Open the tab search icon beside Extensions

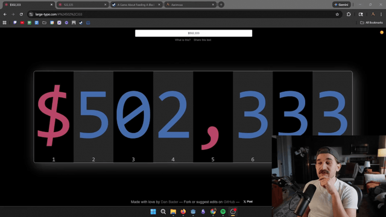[361, 14]
